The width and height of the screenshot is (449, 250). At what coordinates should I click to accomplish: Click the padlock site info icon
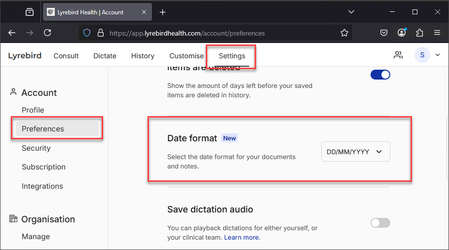click(x=101, y=33)
